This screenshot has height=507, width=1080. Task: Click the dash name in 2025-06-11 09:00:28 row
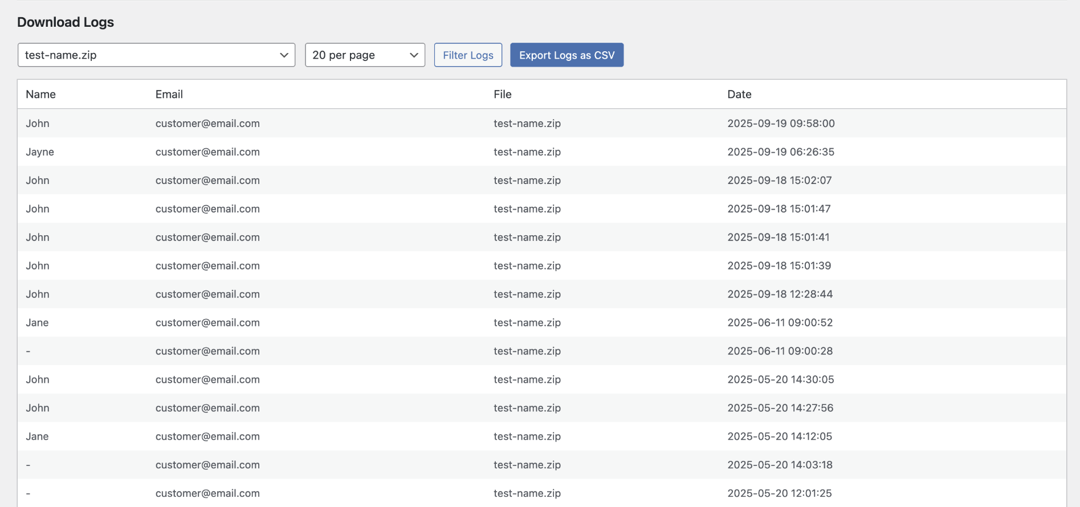point(28,351)
